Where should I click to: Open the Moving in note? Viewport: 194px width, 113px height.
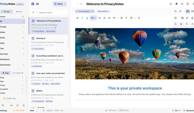tap(48, 43)
